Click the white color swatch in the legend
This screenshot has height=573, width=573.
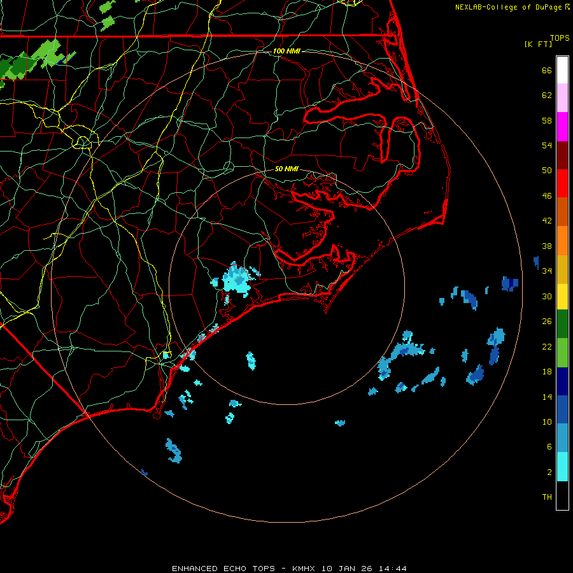(x=562, y=70)
